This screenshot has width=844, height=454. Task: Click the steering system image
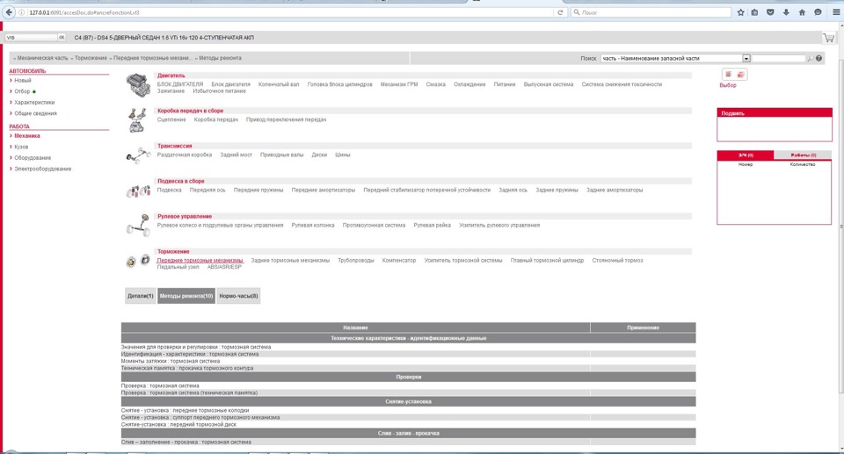[x=138, y=226]
